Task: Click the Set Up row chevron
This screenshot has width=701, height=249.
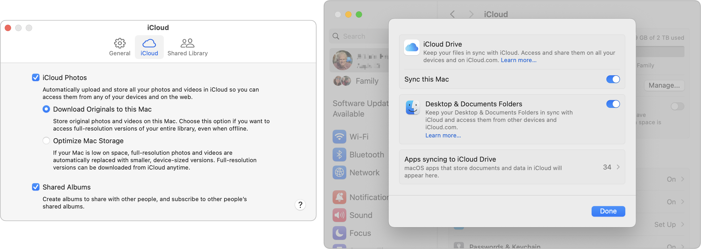Action: pos(683,224)
